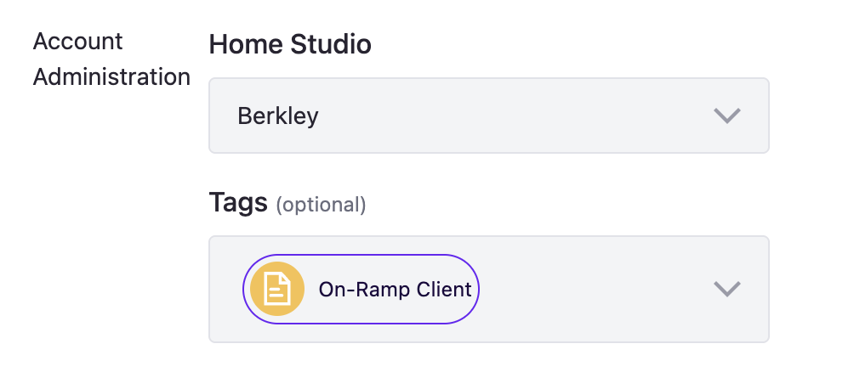Select the Berkley value in Home Studio

point(278,116)
